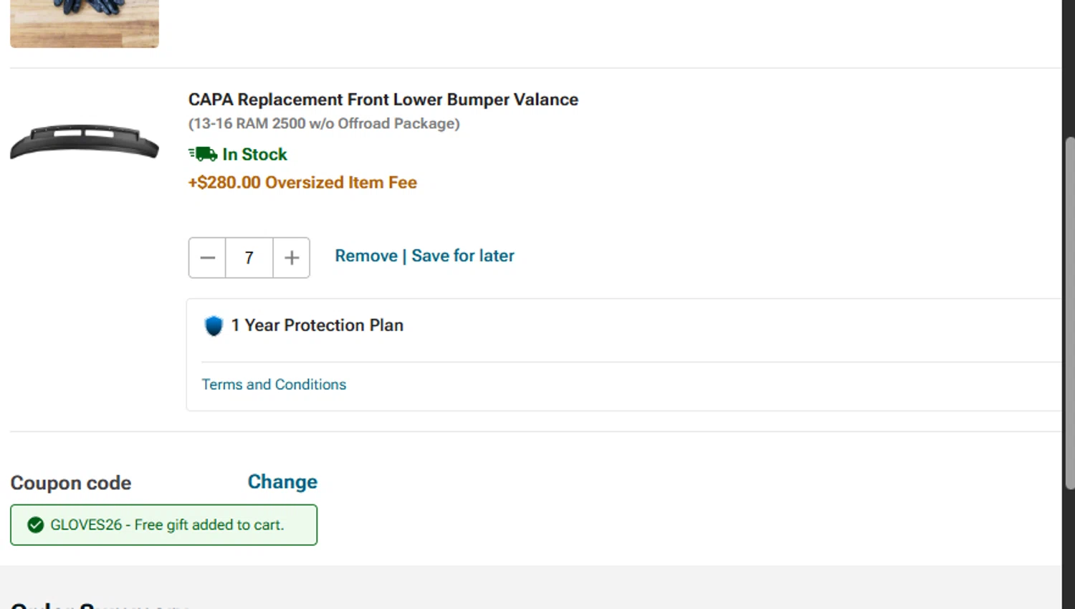
Task: Click the blue protection plan shield icon
Action: click(x=214, y=326)
